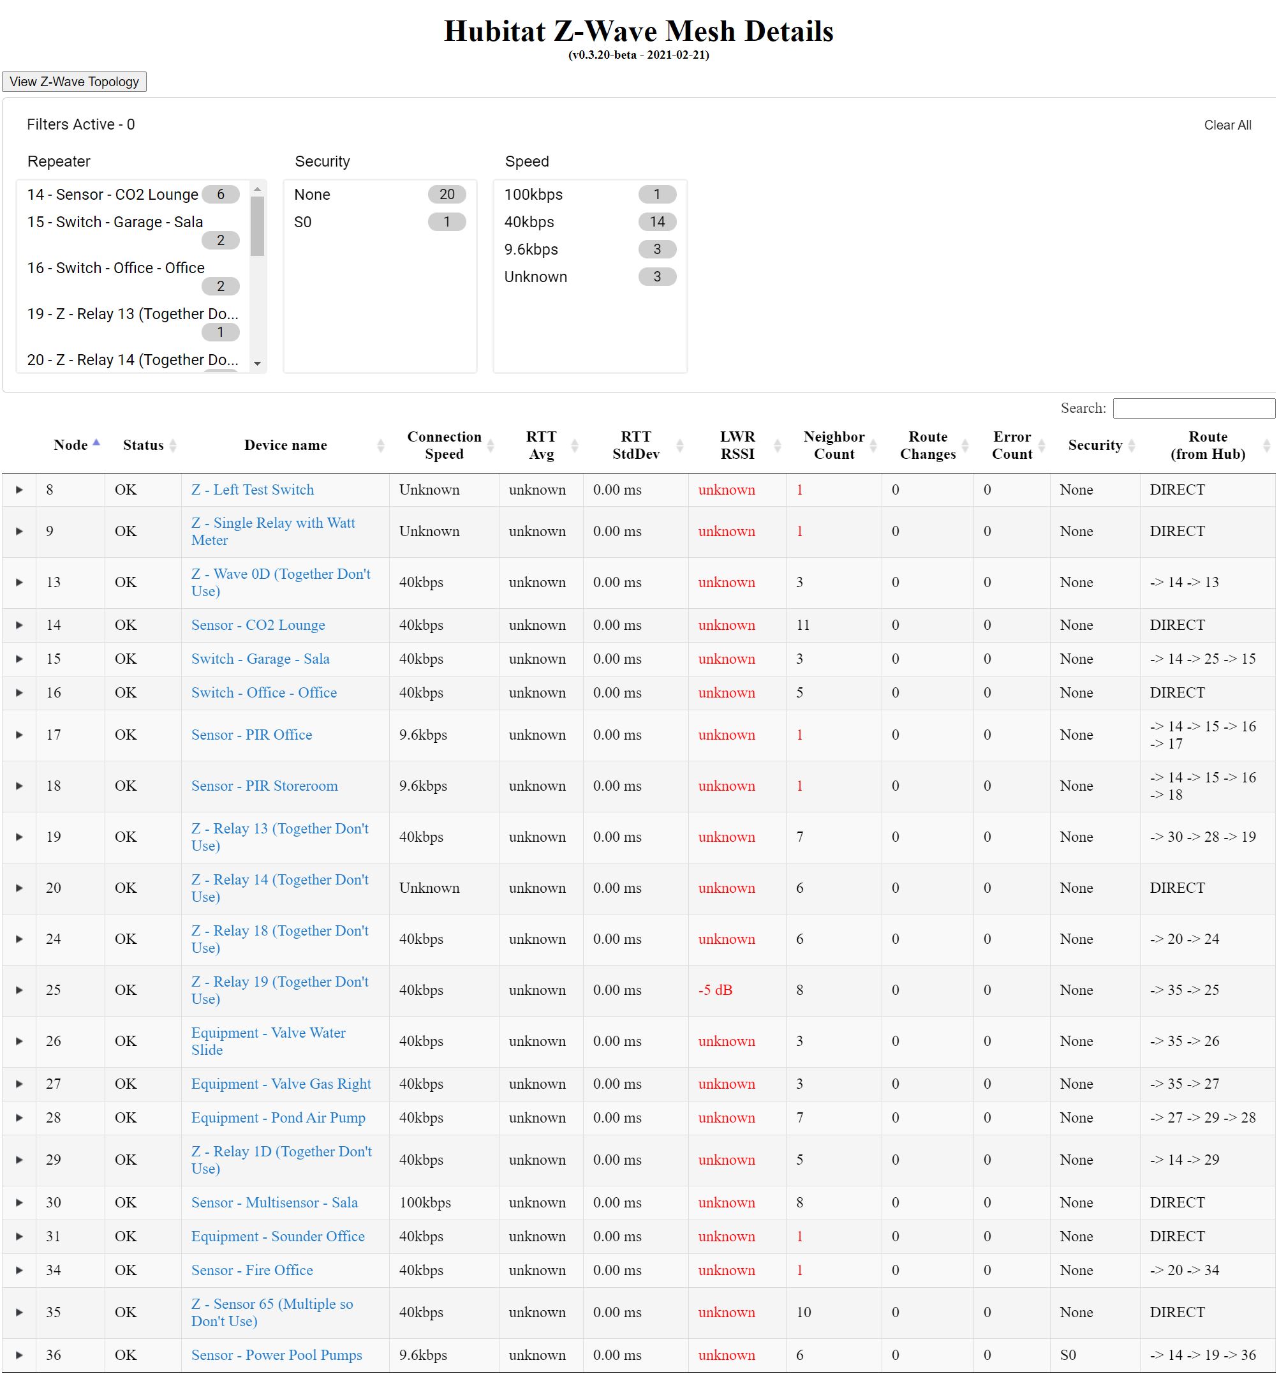Filter speed by 100kbps
The height and width of the screenshot is (1381, 1279).
[590, 195]
